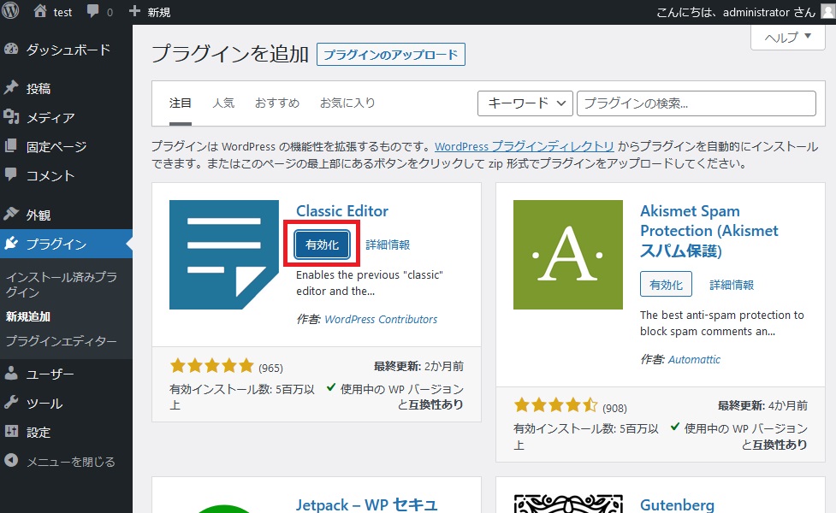Open Automattic author link
This screenshot has width=836, height=513.
coord(694,359)
